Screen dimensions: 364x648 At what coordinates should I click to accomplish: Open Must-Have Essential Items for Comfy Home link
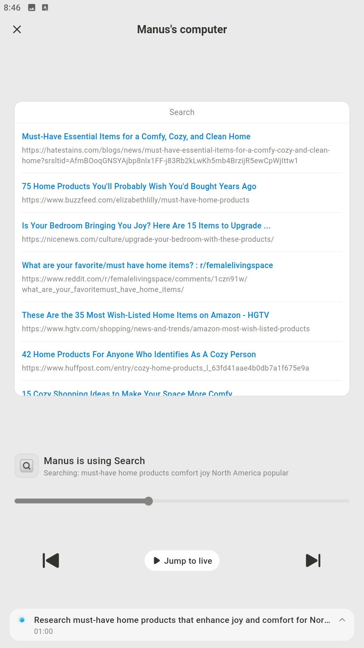(x=136, y=136)
